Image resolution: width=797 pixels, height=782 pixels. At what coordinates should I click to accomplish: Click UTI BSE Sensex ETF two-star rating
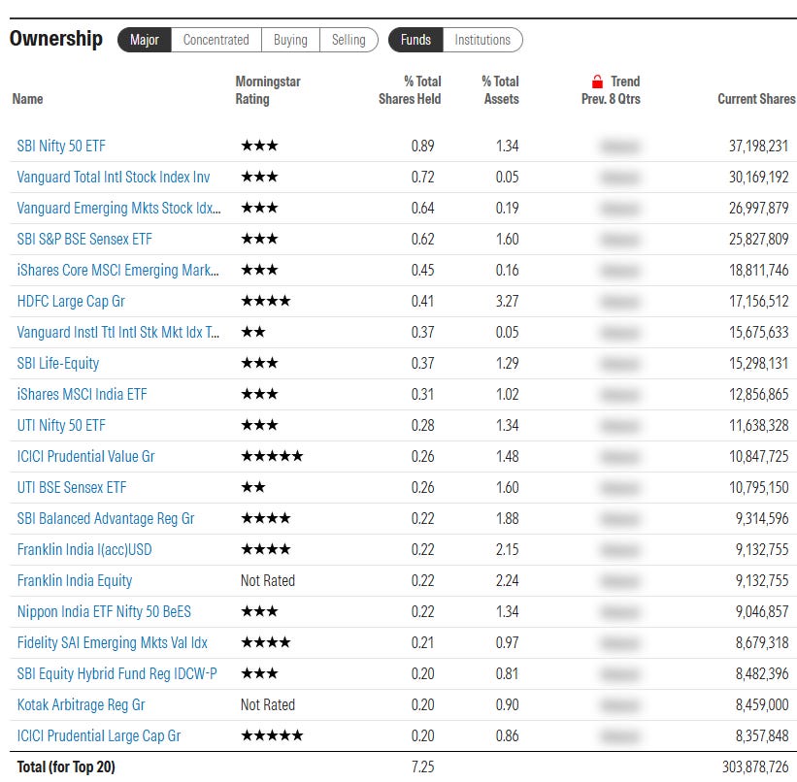point(253,487)
